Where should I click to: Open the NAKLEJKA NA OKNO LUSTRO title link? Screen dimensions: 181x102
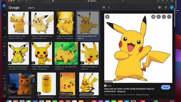tap(129, 90)
